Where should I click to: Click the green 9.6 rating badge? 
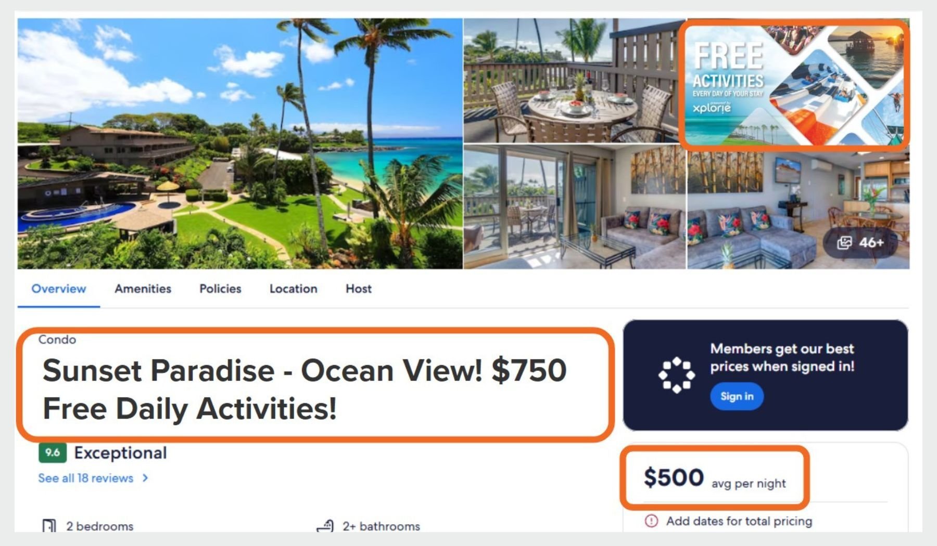[x=53, y=452]
